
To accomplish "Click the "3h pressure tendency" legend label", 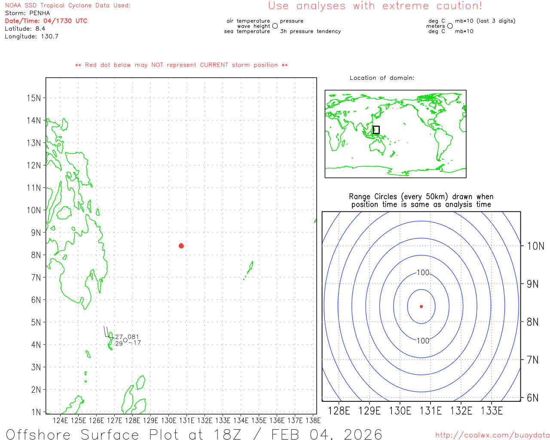I will coord(310,31).
